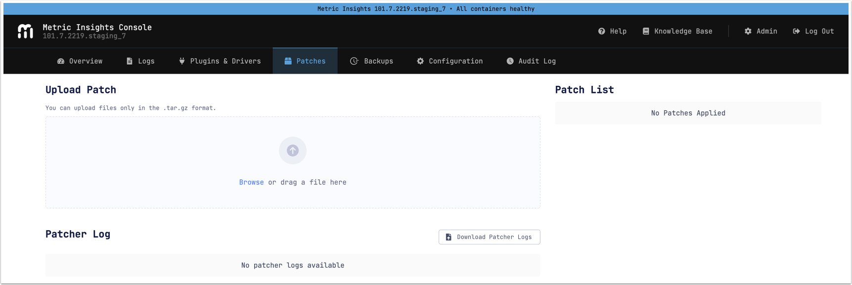Click the Knowledge Base book icon
The width and height of the screenshot is (852, 285).
[x=646, y=31]
